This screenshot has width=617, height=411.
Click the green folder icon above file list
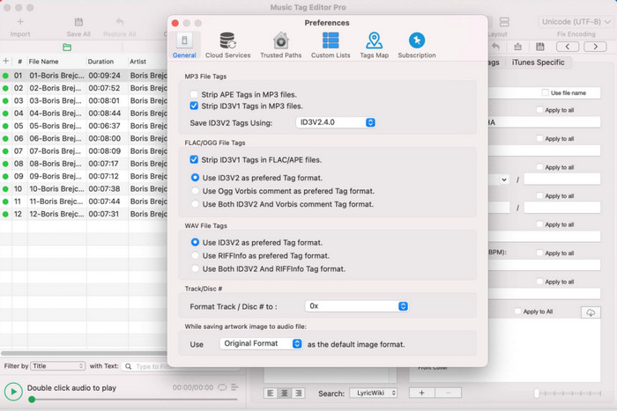coord(67,48)
